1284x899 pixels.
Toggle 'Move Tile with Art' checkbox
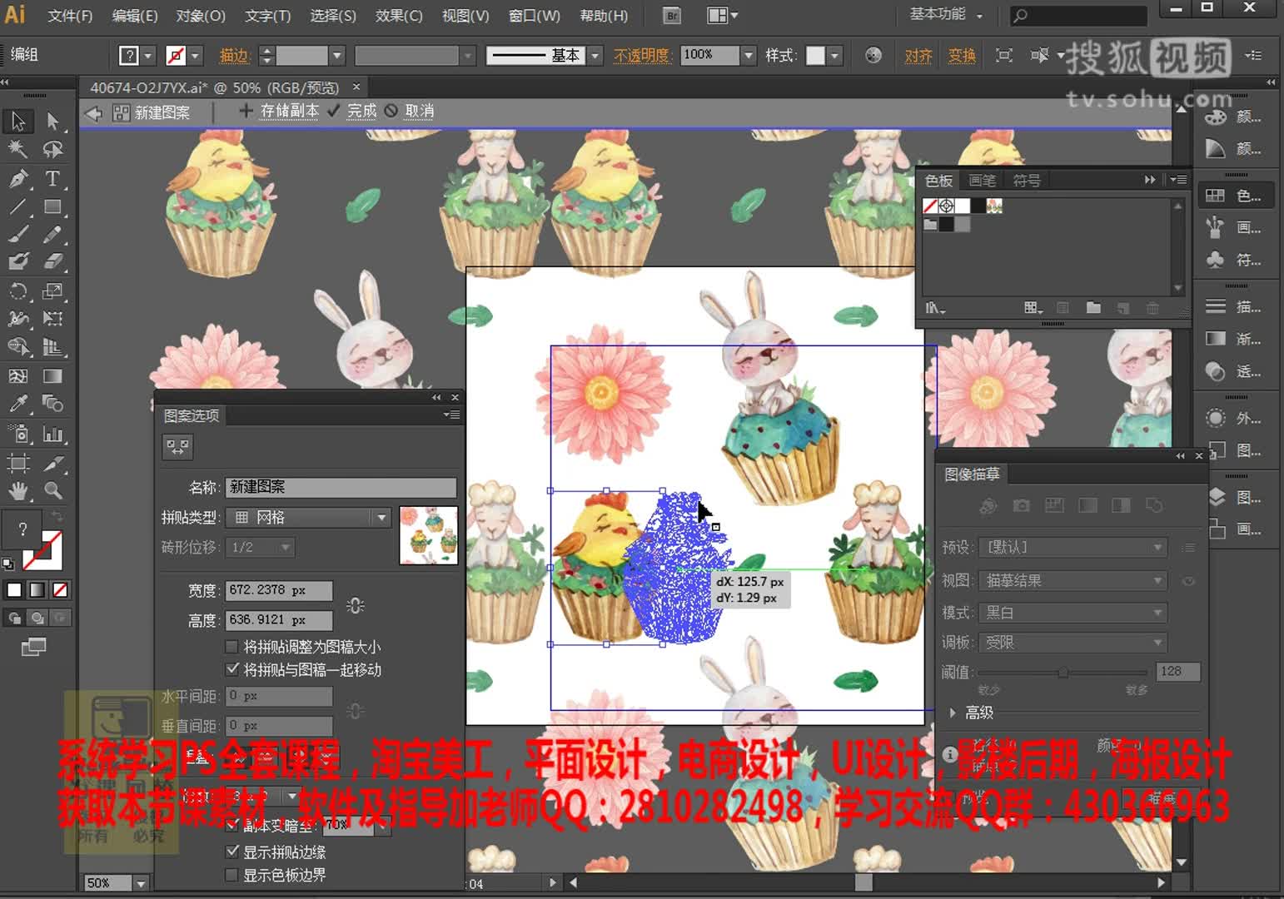tap(232, 669)
